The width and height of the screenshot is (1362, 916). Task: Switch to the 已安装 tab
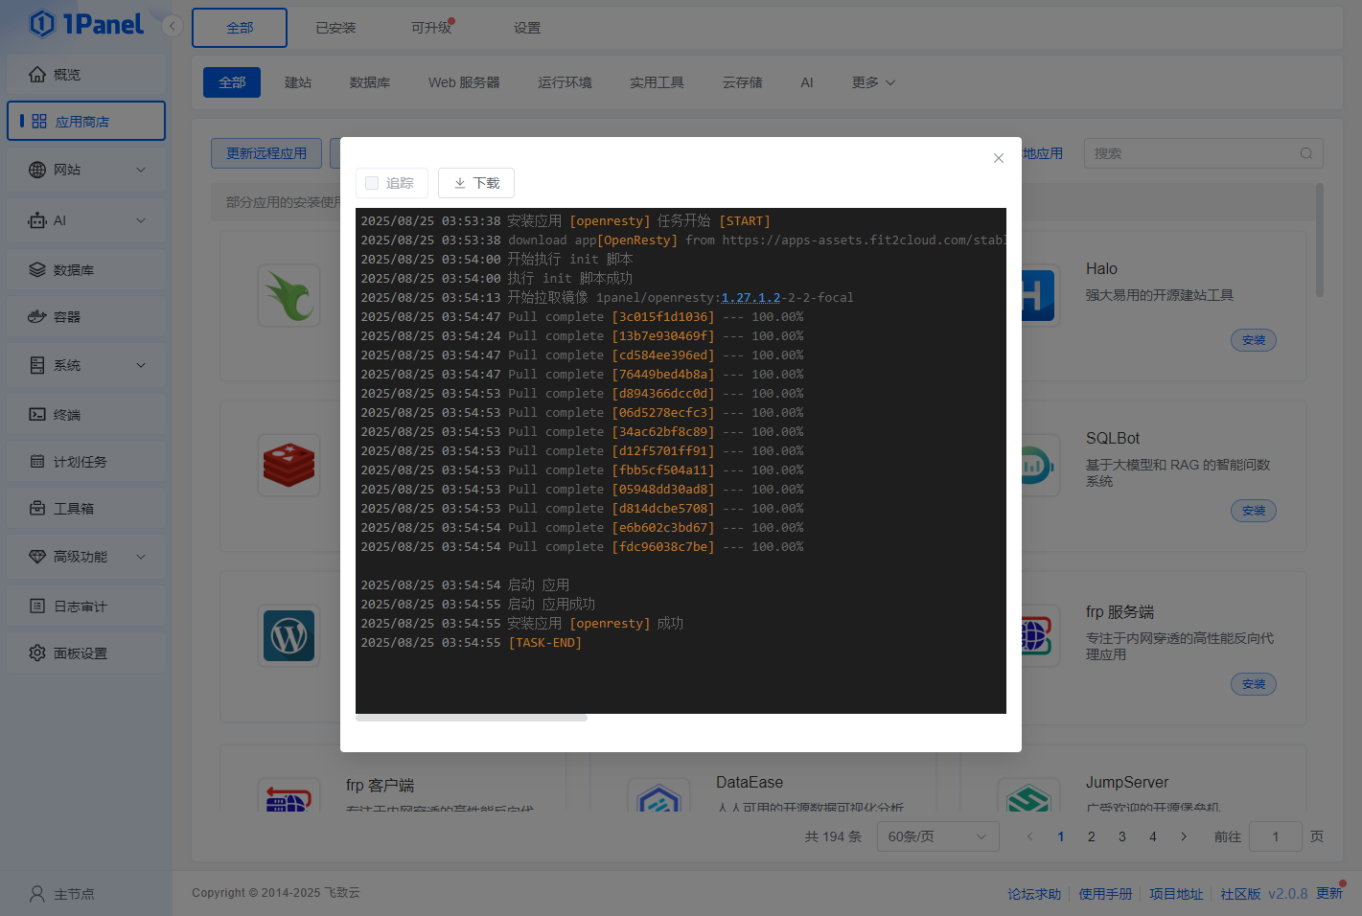pos(335,28)
